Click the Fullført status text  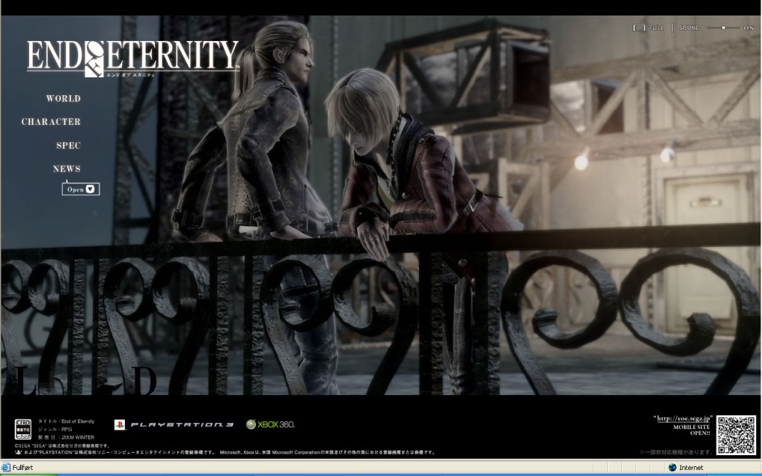pyautogui.click(x=23, y=468)
